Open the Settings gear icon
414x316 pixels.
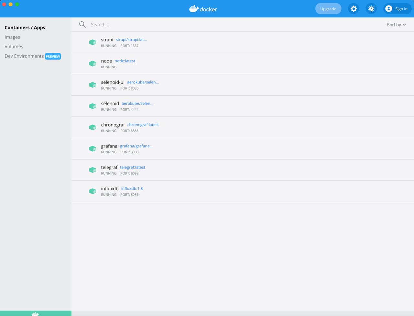click(354, 9)
